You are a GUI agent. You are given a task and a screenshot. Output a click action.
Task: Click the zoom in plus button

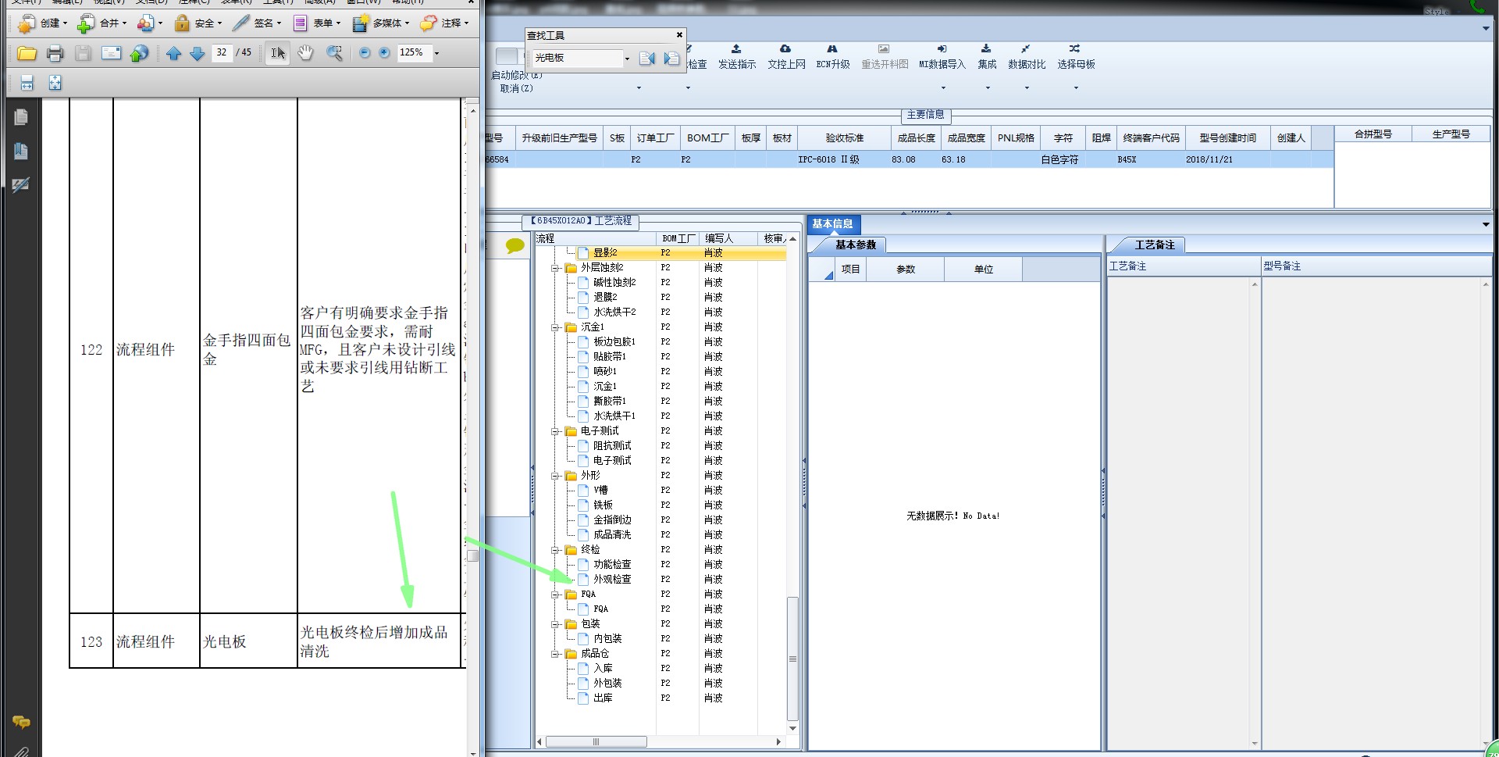pyautogui.click(x=384, y=53)
